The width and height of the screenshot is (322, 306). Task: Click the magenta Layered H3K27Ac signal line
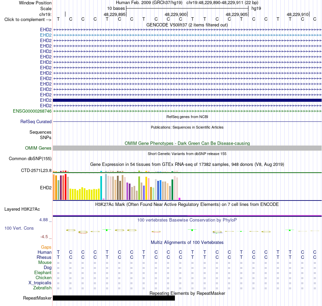187,215
